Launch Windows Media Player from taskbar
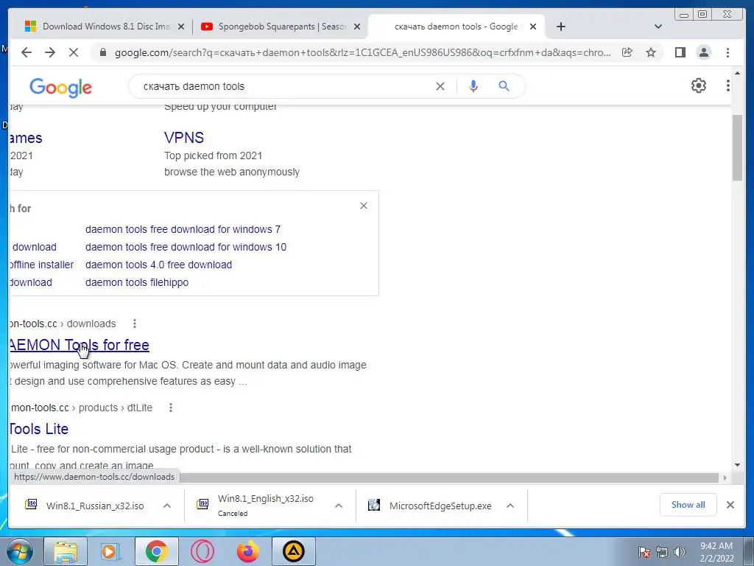Viewport: 754px width, 566px height. (110, 551)
